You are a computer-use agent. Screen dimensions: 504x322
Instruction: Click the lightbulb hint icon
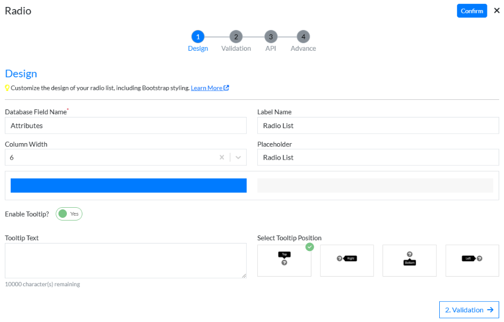pyautogui.click(x=7, y=88)
